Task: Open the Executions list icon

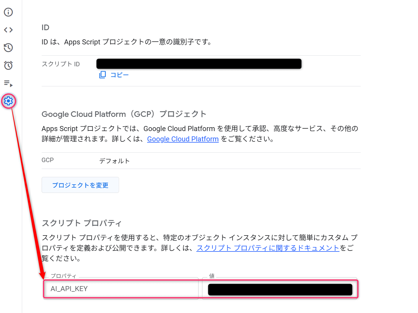Action: (x=8, y=83)
